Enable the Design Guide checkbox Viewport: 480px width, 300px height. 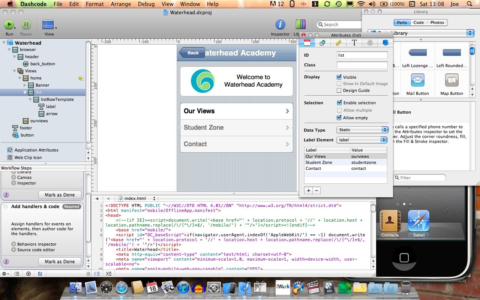pyautogui.click(x=339, y=90)
